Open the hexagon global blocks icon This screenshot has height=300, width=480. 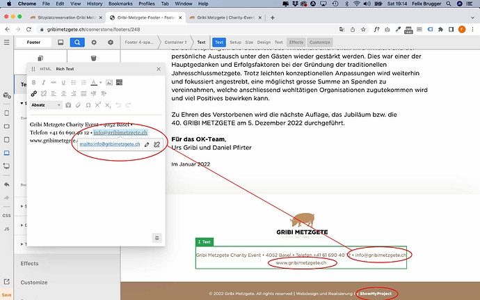point(111,42)
